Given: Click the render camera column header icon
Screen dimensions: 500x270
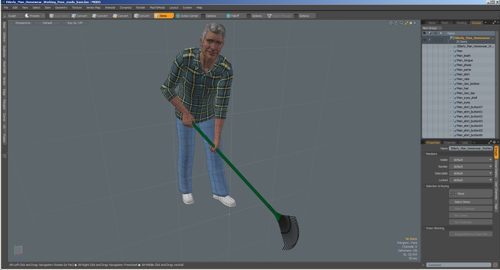Looking at the screenshot, I should pyautogui.click(x=430, y=33).
